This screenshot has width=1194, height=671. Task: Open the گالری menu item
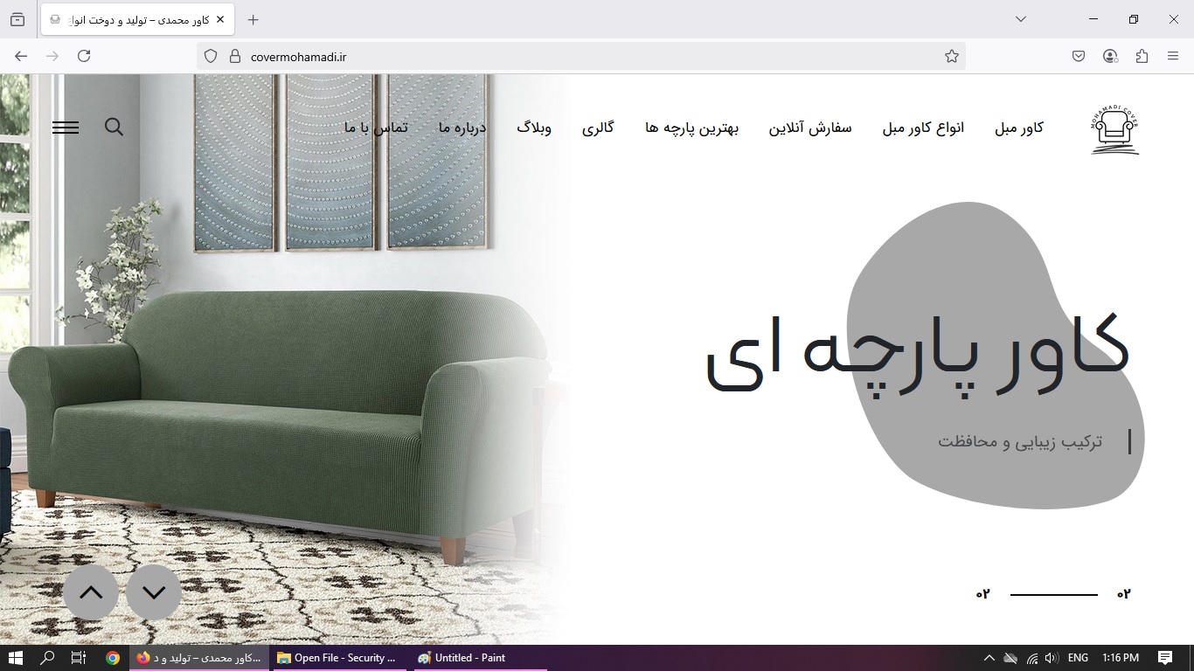[598, 128]
